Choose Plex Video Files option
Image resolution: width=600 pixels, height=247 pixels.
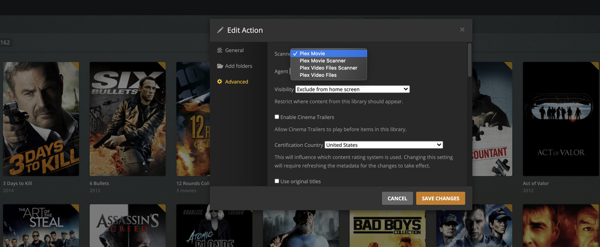click(329, 75)
